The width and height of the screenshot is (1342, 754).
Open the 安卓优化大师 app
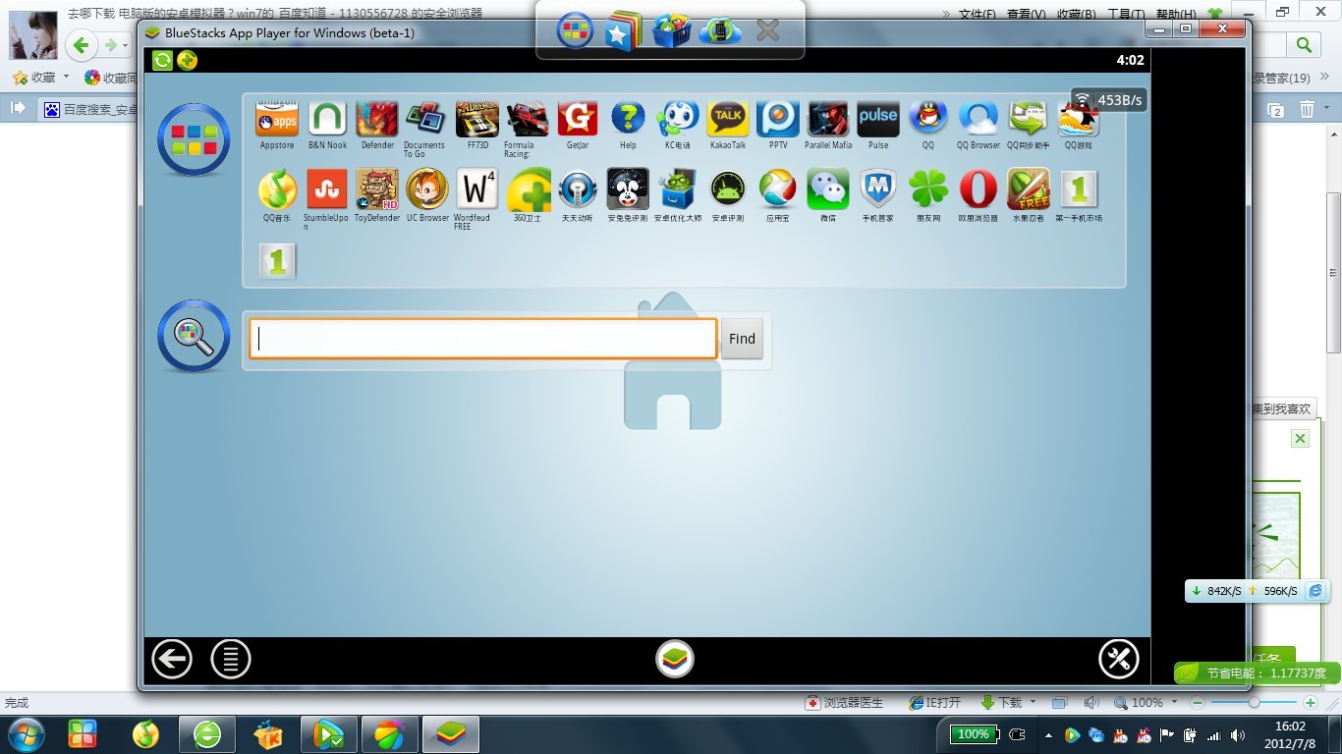[678, 189]
